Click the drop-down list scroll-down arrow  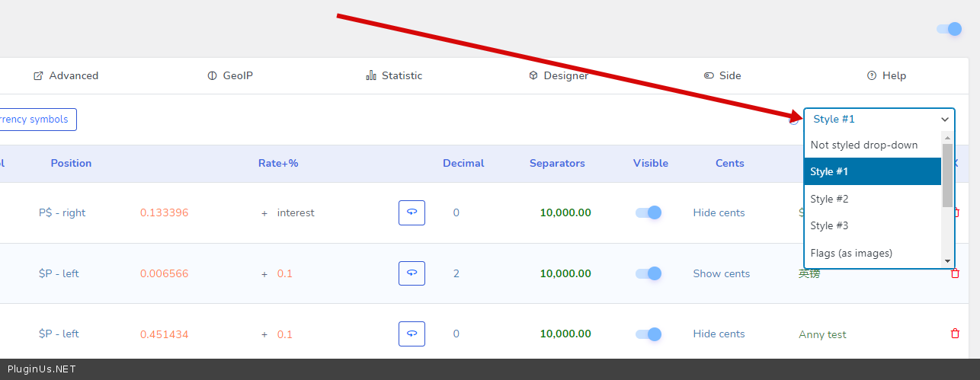(x=948, y=261)
